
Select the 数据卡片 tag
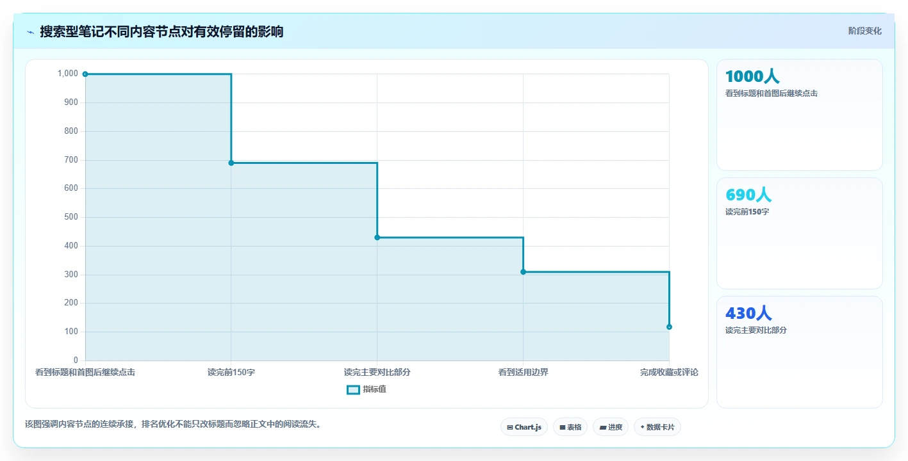(657, 427)
